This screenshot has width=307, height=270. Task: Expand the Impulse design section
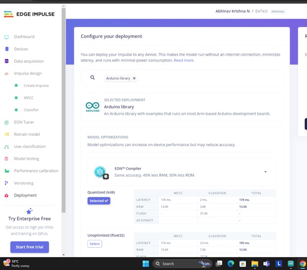click(28, 73)
